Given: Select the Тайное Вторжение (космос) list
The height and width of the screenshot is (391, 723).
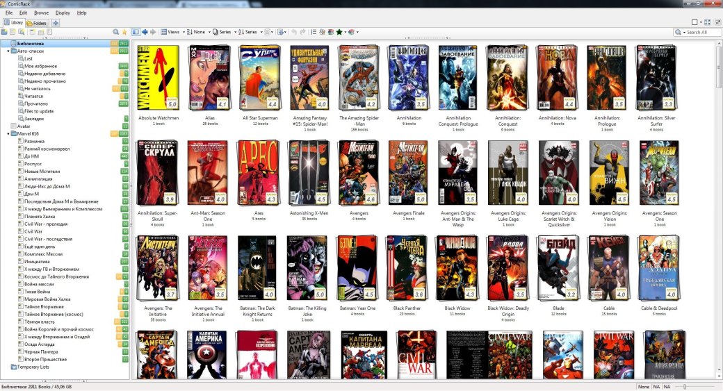Looking at the screenshot, I should (x=54, y=314).
